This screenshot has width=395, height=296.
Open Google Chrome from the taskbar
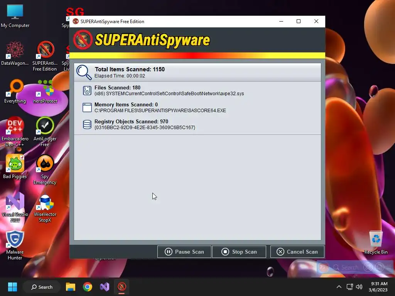pyautogui.click(x=88, y=287)
